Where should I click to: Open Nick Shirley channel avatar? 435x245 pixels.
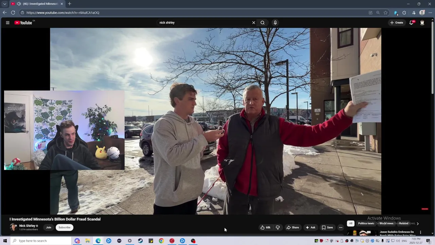(13, 227)
